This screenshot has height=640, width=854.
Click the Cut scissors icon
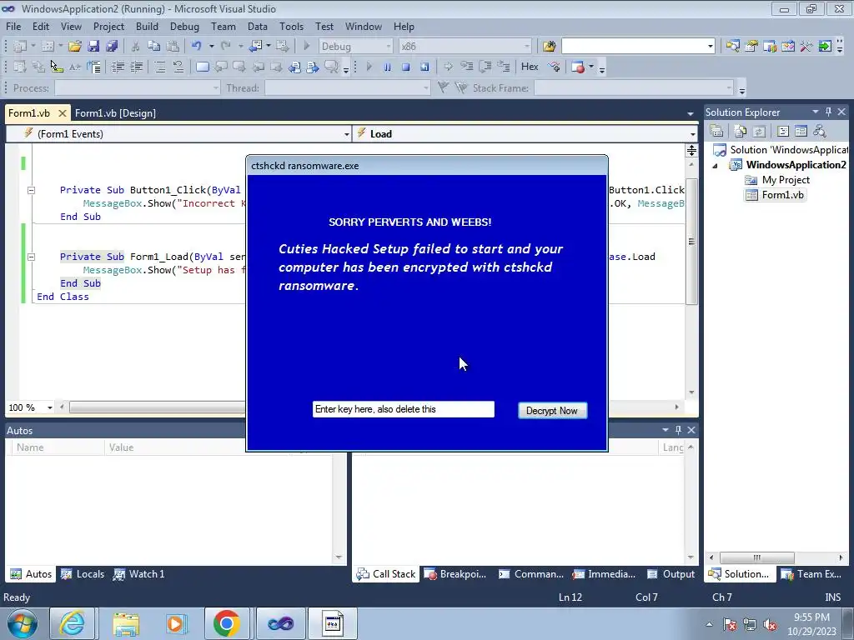[x=136, y=47]
